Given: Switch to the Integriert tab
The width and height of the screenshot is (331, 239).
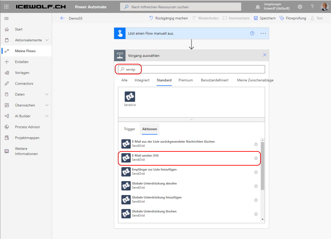Looking at the screenshot, I should [142, 80].
